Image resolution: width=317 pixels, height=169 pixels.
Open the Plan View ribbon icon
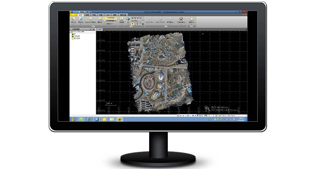click(122, 19)
